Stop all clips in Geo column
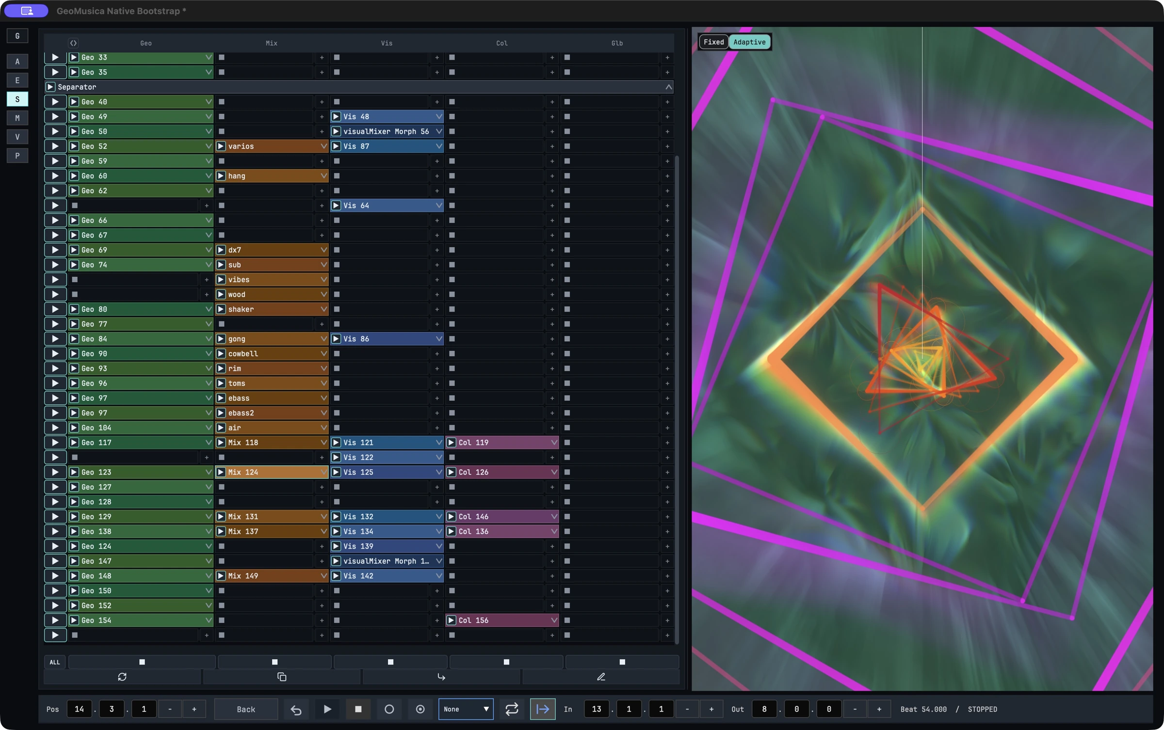1164x730 pixels. pos(142,662)
